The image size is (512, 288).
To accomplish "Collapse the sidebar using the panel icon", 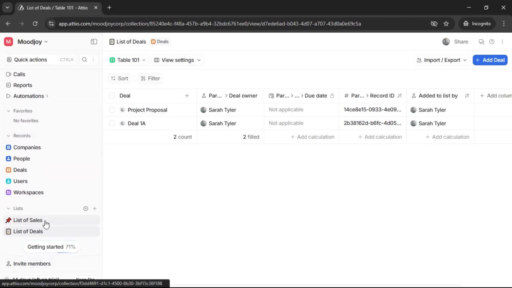I will tap(94, 42).
